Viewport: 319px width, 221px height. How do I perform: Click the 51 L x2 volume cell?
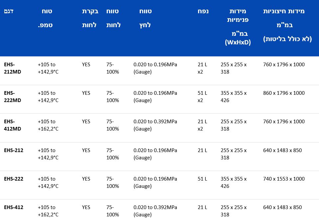(202, 96)
